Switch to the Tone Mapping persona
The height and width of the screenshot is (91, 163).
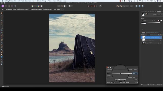point(12,6)
